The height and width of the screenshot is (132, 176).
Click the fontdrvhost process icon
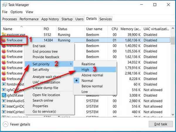(4, 84)
